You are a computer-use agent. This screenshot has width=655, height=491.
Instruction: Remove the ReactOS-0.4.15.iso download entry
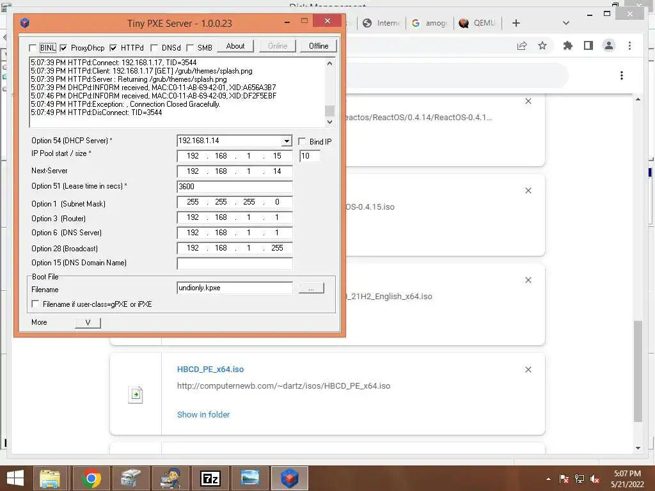point(528,191)
